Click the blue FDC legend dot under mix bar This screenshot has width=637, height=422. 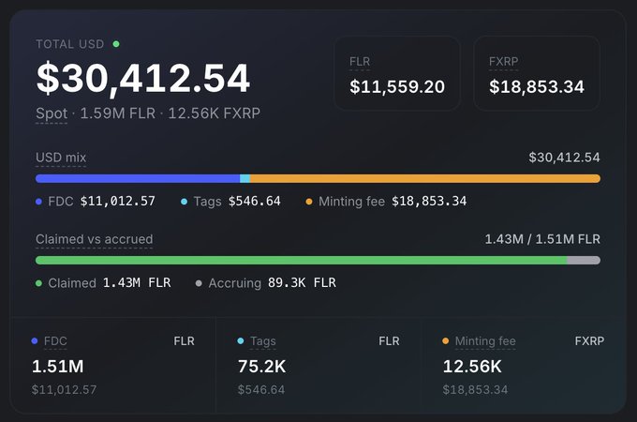pyautogui.click(x=38, y=202)
